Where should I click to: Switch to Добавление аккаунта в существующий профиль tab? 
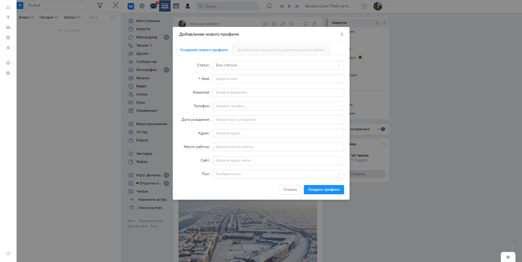pos(281,50)
